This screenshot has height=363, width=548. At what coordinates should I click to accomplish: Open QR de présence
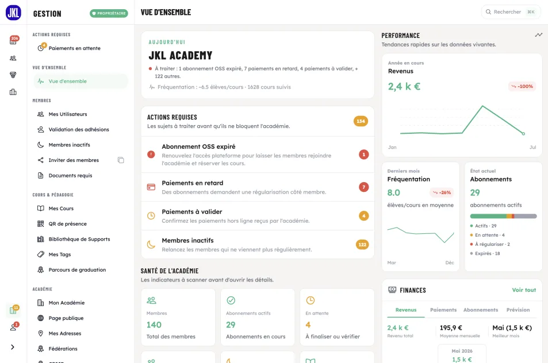pyautogui.click(x=81, y=224)
